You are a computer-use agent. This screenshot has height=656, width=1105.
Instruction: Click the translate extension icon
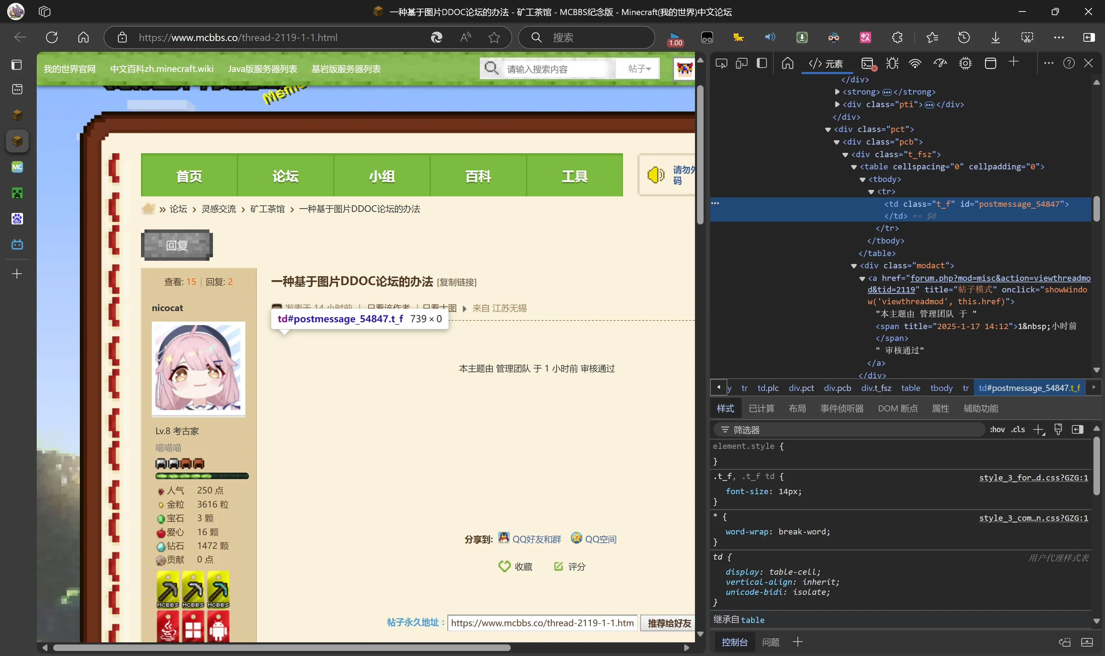coord(865,37)
